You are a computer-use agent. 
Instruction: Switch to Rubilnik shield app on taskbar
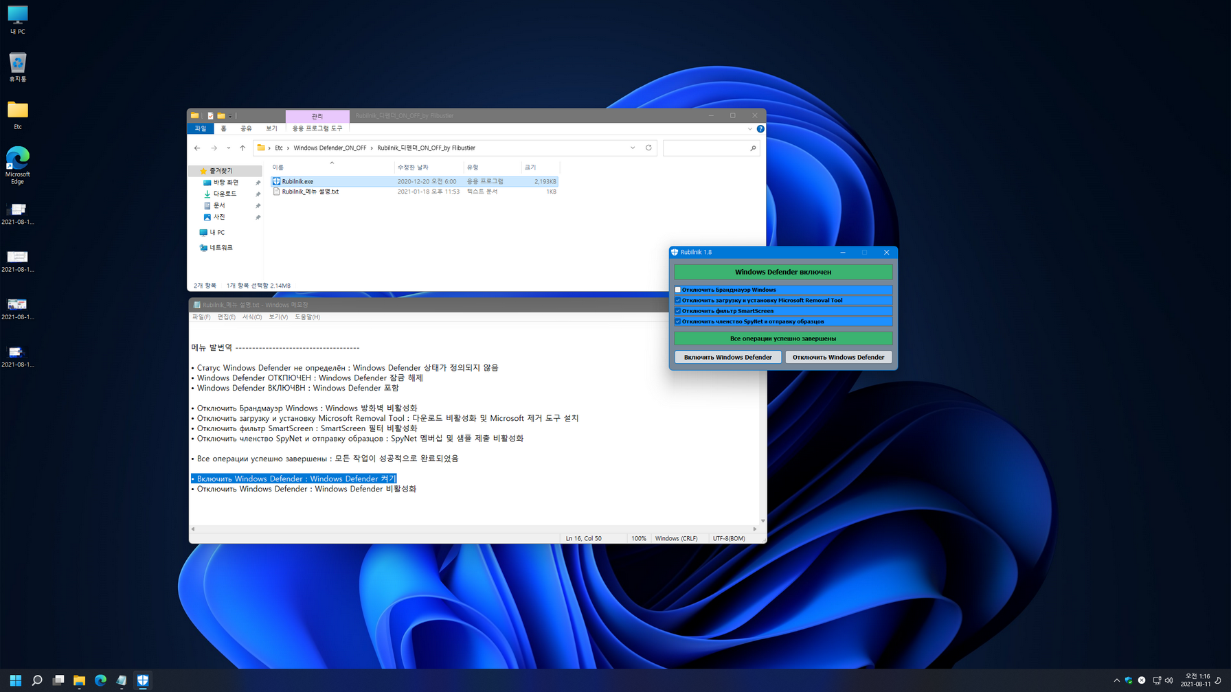(143, 680)
